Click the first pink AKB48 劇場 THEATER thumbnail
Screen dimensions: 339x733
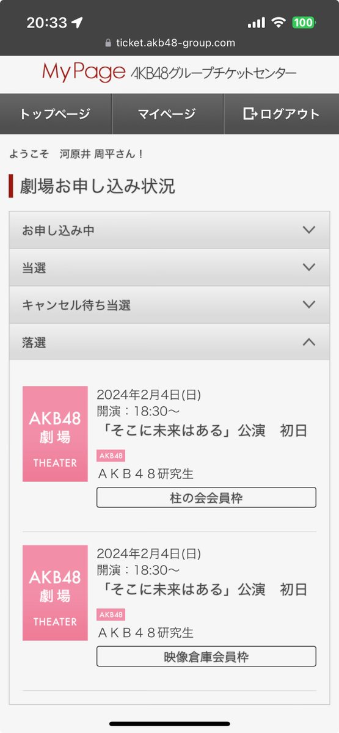pos(55,434)
